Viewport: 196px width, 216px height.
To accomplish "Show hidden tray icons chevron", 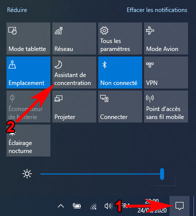I will point(61,206).
